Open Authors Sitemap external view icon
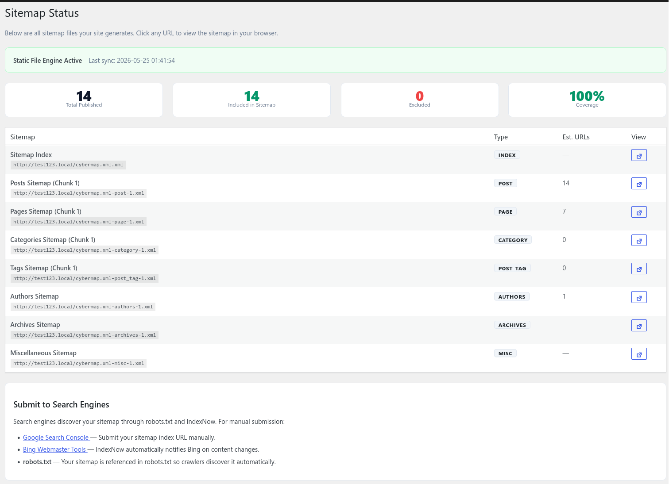The height and width of the screenshot is (484, 669). pyautogui.click(x=639, y=297)
